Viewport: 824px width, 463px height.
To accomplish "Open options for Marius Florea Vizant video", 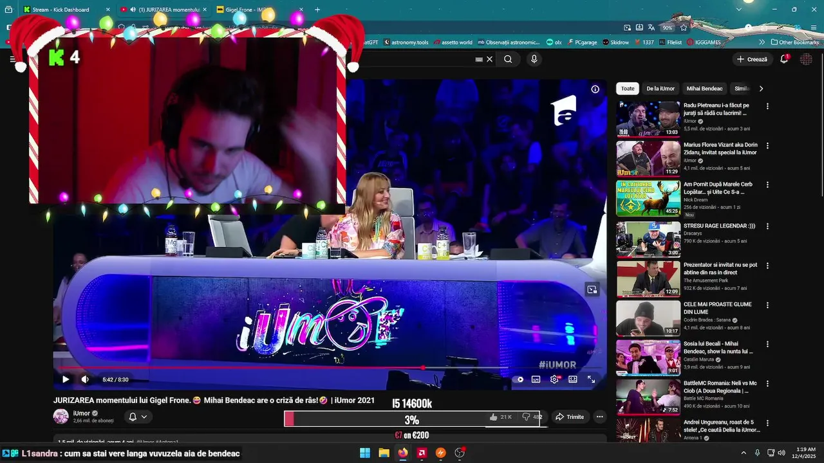I will click(x=767, y=146).
